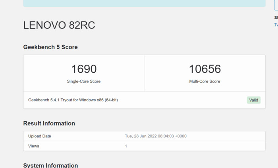This screenshot has height=168, width=278.
Task: Select the LENOVO 82RC page title
Action: coord(59,25)
